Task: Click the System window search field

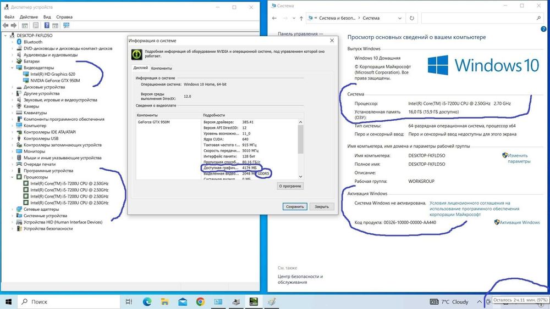Action: [x=479, y=18]
